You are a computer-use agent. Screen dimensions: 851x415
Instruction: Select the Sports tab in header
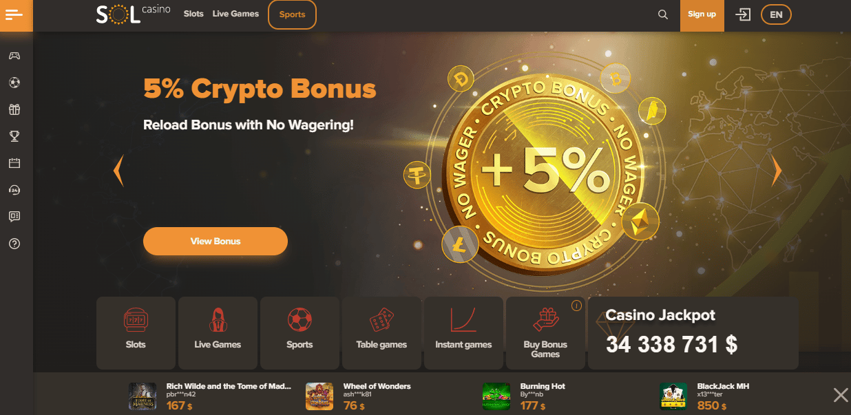(x=292, y=14)
